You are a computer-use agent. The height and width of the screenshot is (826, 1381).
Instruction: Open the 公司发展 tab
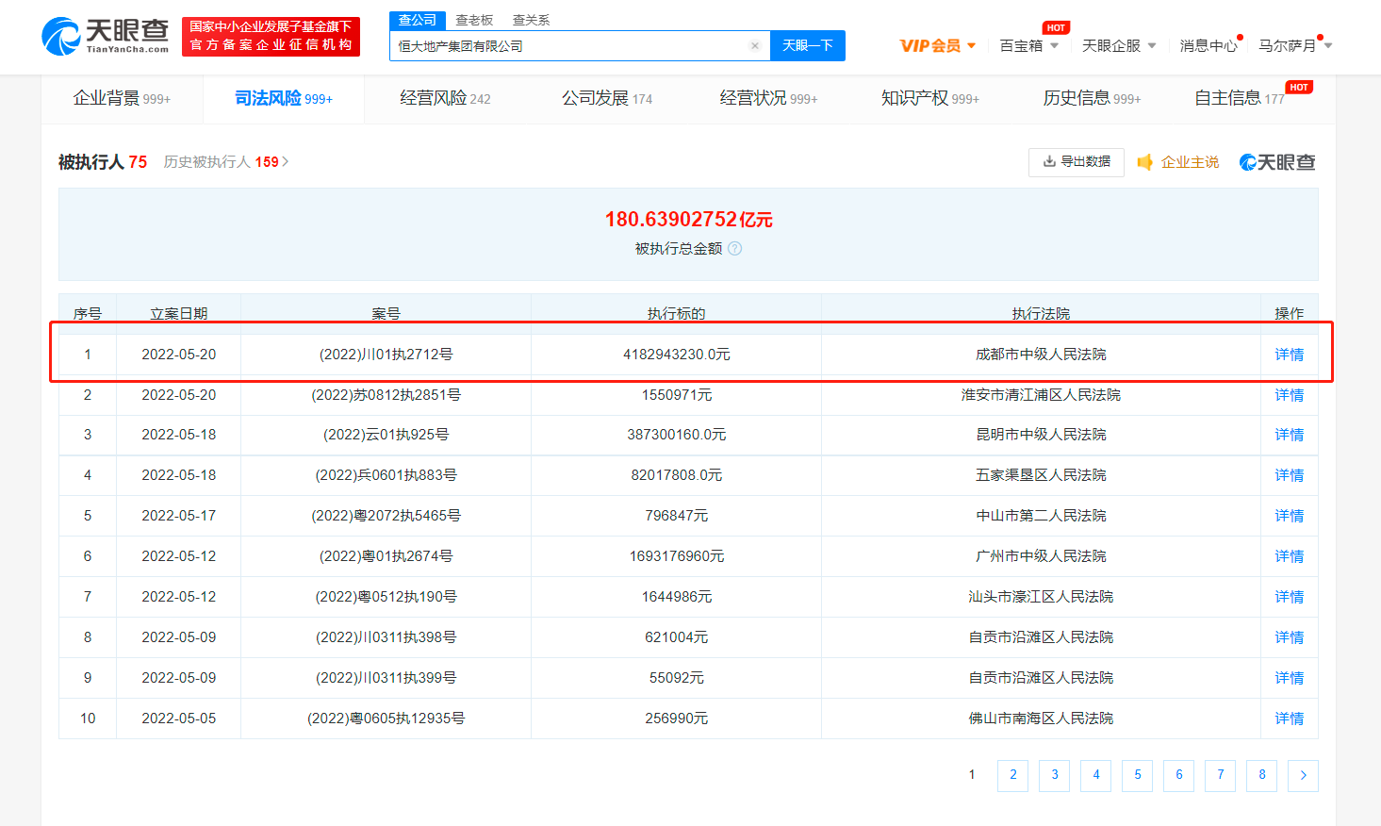tap(607, 98)
